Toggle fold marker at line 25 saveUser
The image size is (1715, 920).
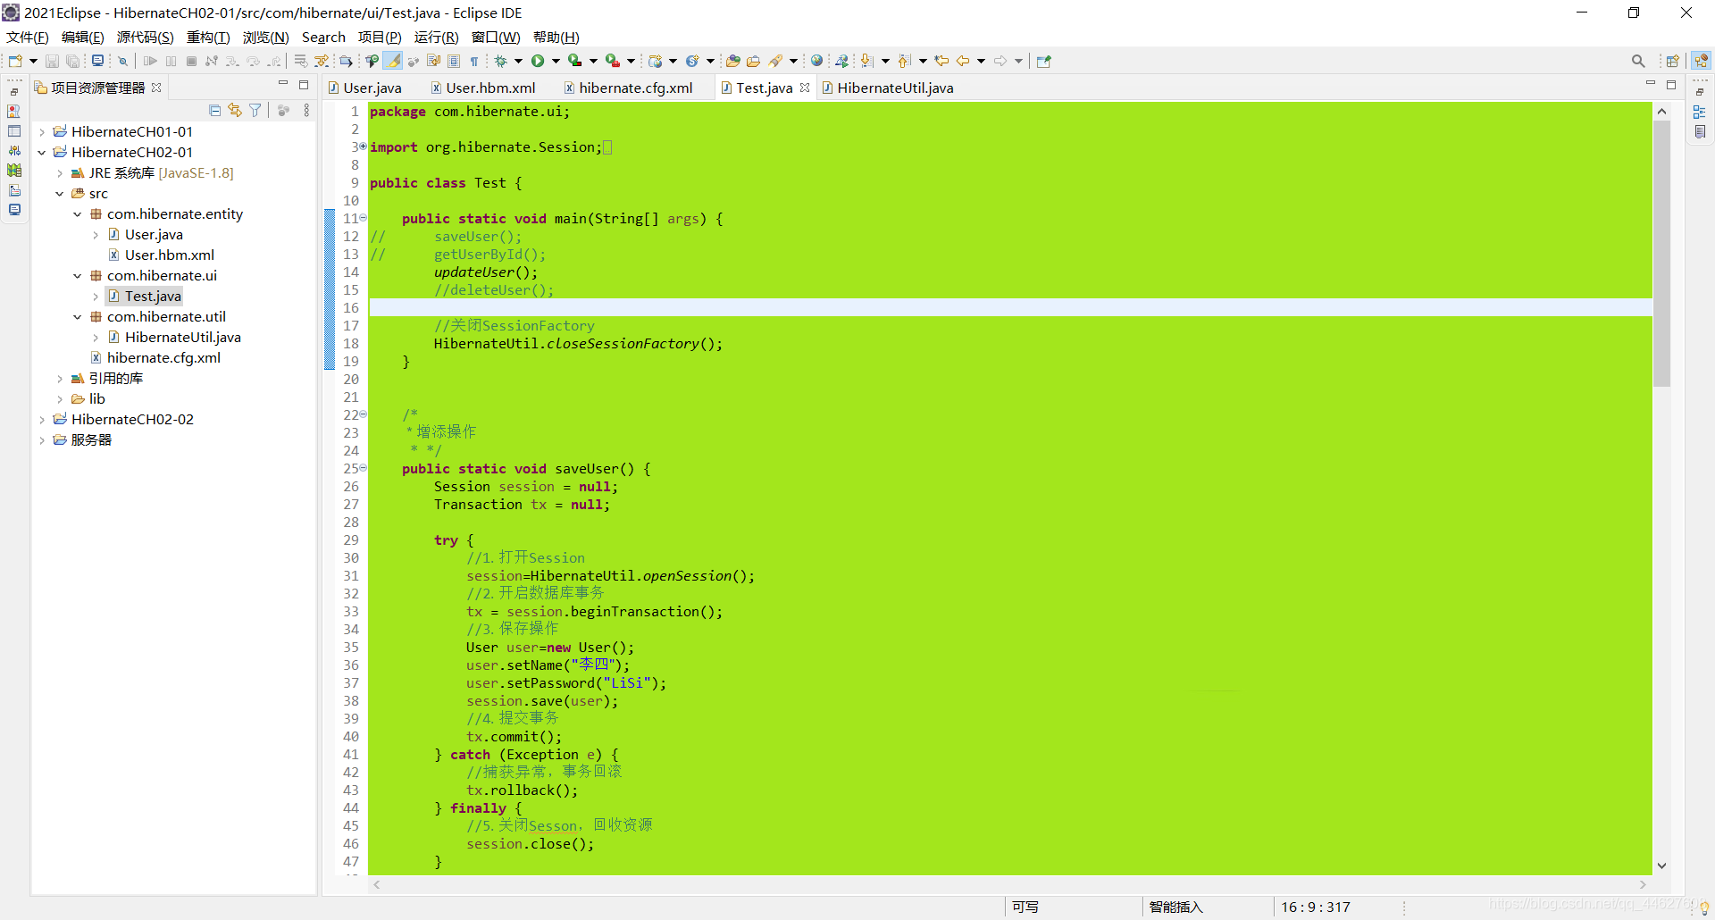click(363, 468)
